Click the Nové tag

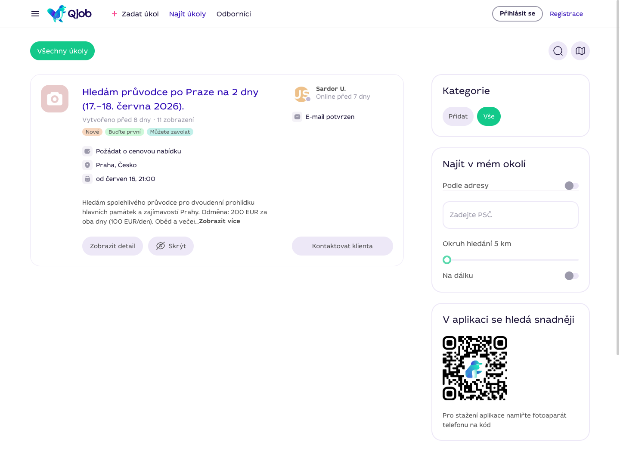point(92,132)
